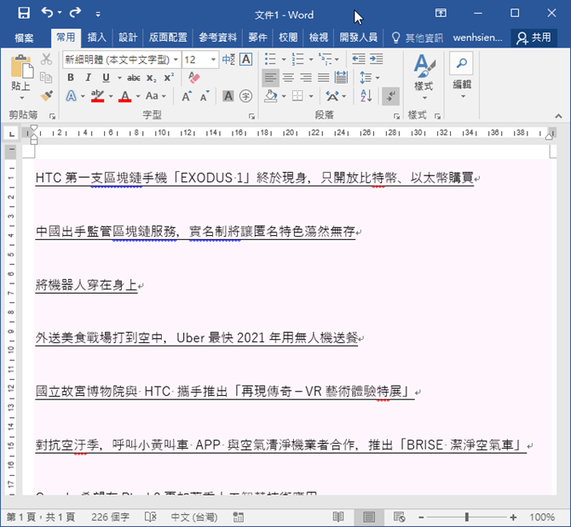
Task: Expand the Paste options arrow
Action: pos(22,98)
